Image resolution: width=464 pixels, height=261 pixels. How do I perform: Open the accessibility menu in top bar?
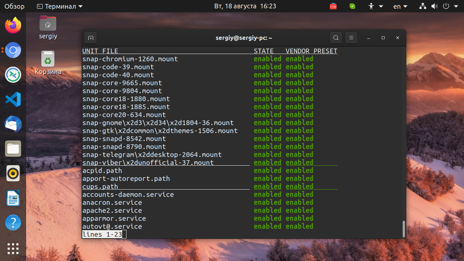point(375,6)
